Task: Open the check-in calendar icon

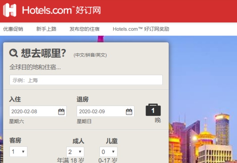Action: click(61, 111)
